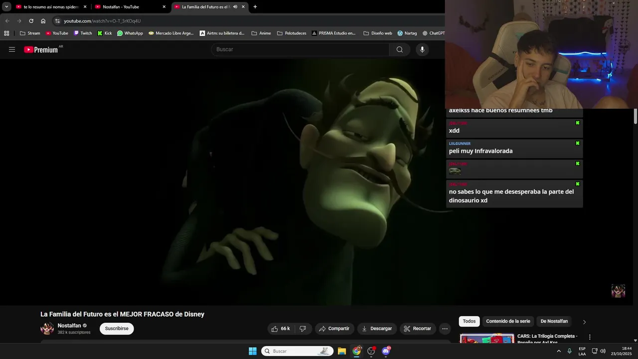Close the 'te lo resumo asi nomas' tab
Screen dimensions: 638x359
[85, 7]
